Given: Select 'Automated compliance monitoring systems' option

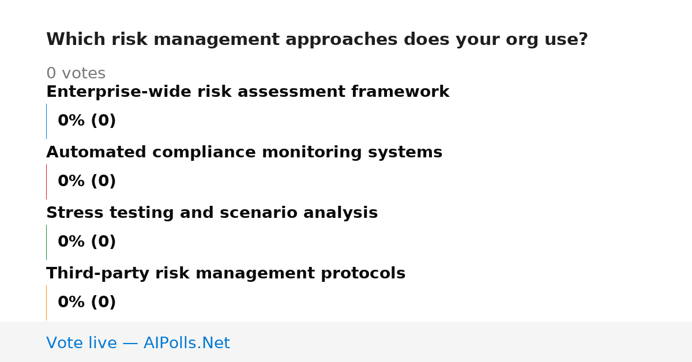Looking at the screenshot, I should (244, 153).
